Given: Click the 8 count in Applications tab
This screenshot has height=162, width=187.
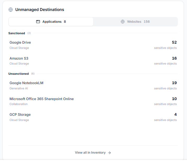Looking at the screenshot, I should 65,22.
